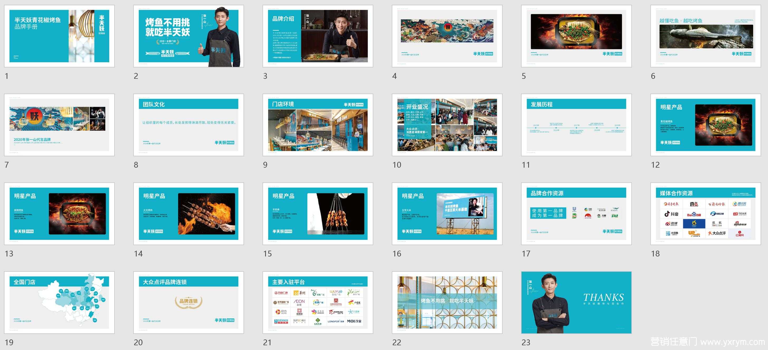Pick slide 16 明星产品 billboard photo
Image resolution: width=768 pixels, height=350 pixels.
pyautogui.click(x=447, y=213)
